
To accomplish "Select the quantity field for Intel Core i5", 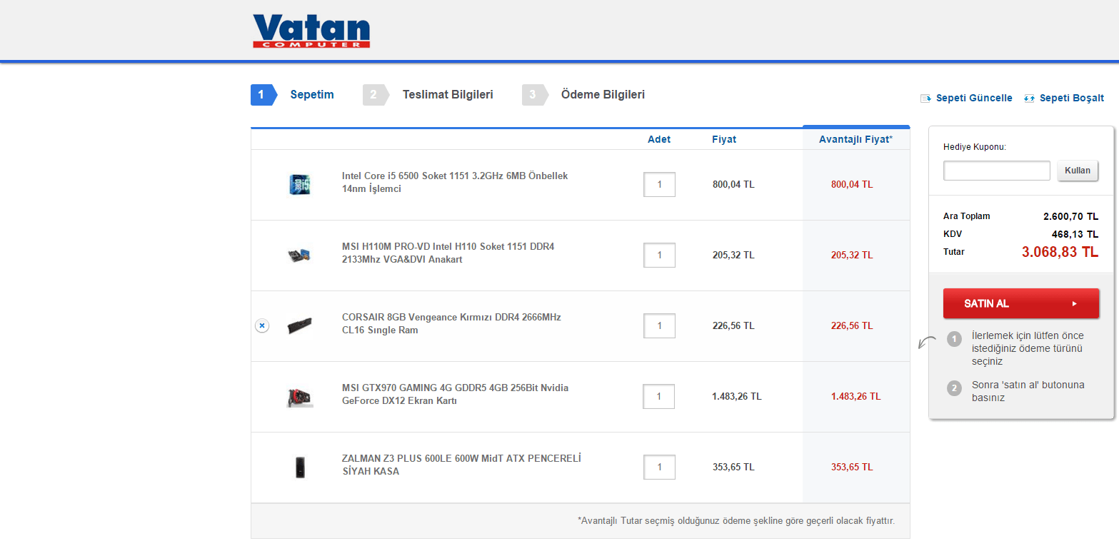I will (x=659, y=184).
